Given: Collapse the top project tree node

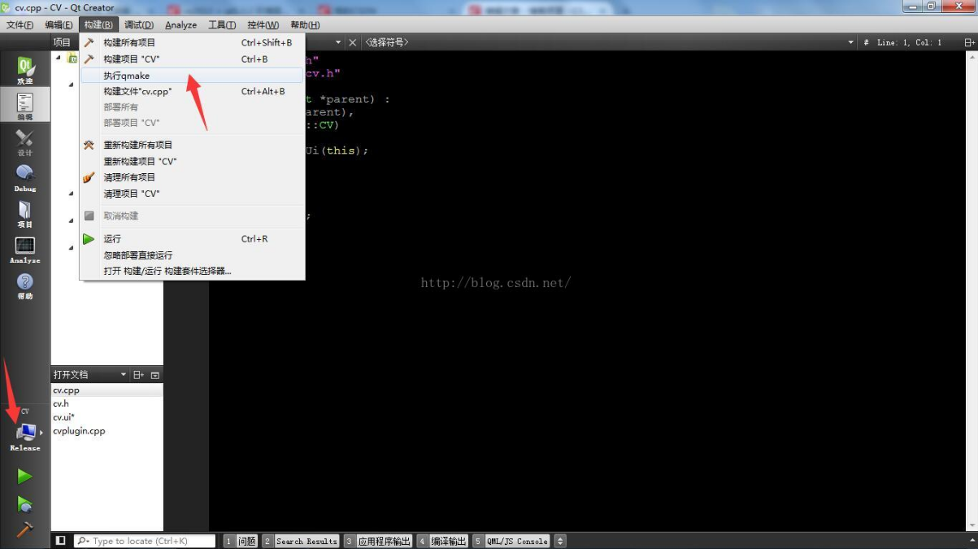Looking at the screenshot, I should [58, 58].
